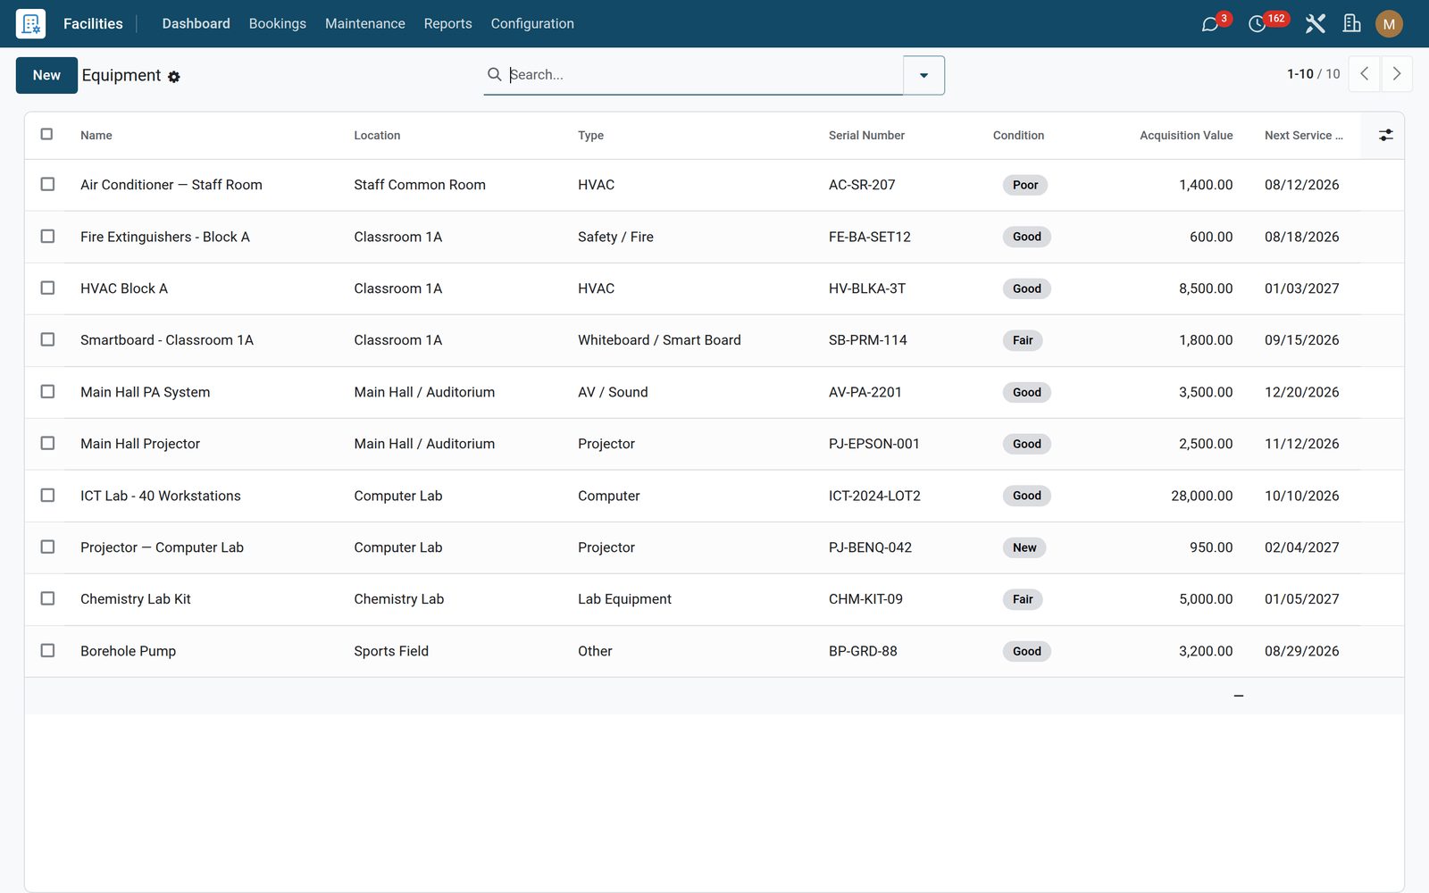Select the Borehole Pump row checkbox
The width and height of the screenshot is (1429, 893).
click(x=47, y=650)
